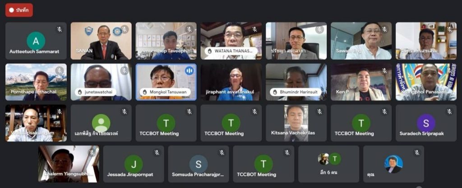Click the muted mic icon on Kitsana Vachekrilas tile
The width and height of the screenshot is (462, 188).
click(319, 112)
